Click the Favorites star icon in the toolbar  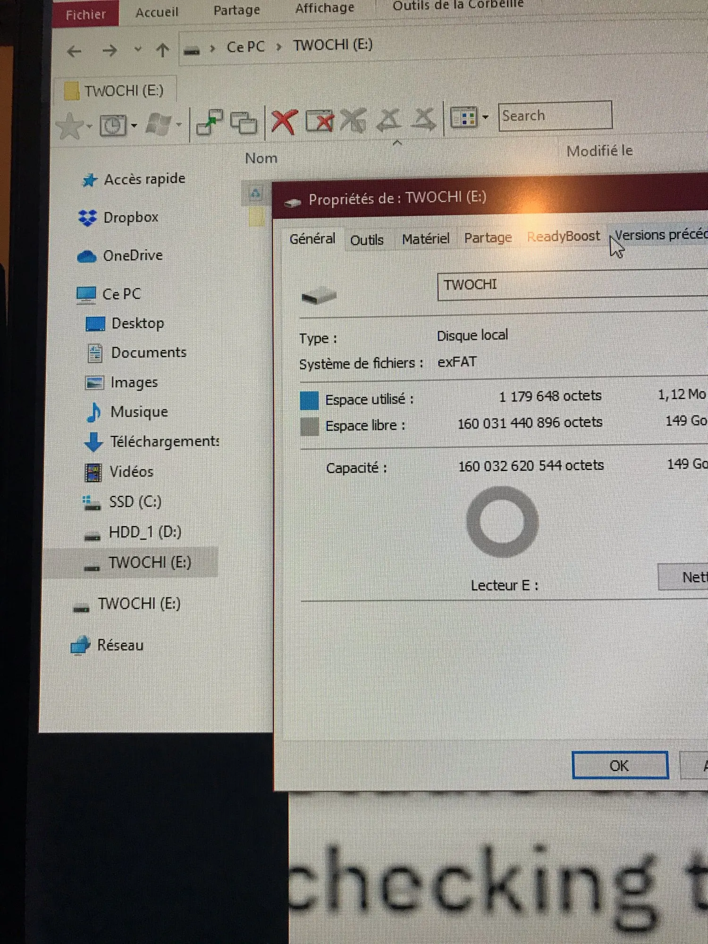pyautogui.click(x=70, y=126)
